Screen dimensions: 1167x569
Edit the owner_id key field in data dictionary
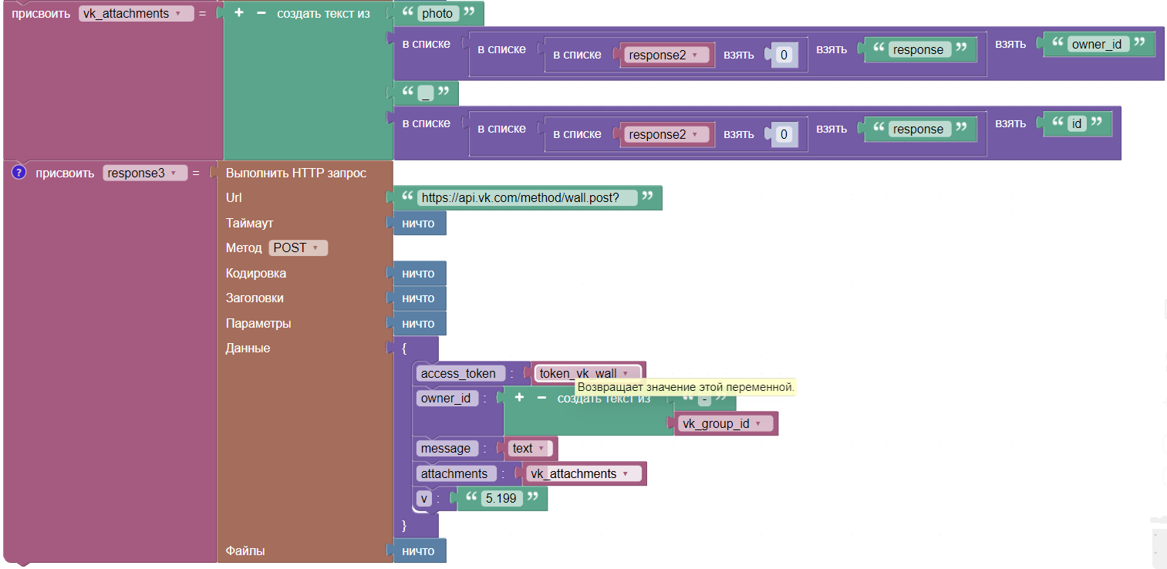point(447,398)
